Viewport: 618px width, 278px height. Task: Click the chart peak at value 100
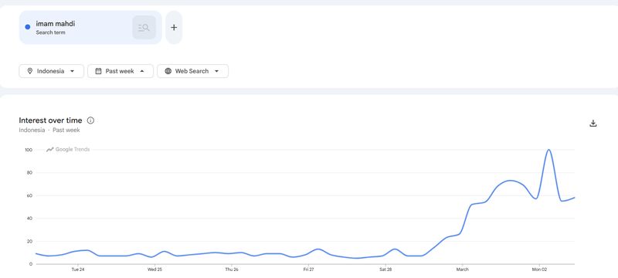(x=548, y=150)
